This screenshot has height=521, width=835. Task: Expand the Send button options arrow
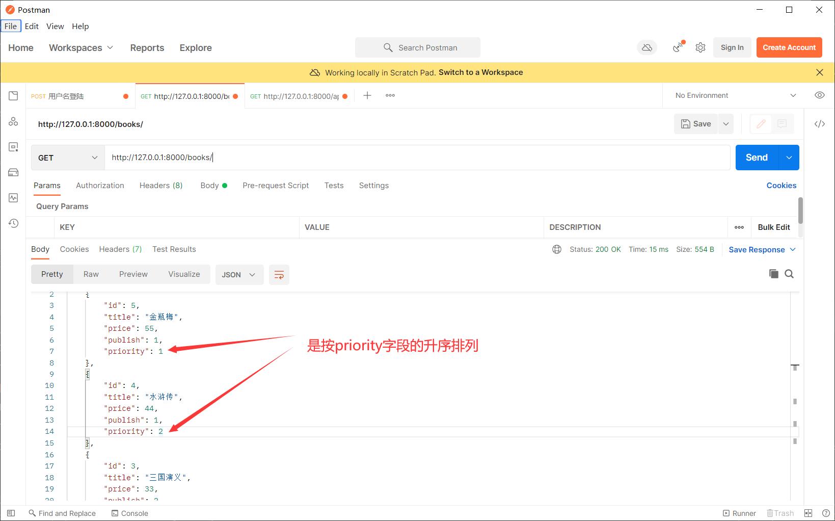[x=789, y=158]
